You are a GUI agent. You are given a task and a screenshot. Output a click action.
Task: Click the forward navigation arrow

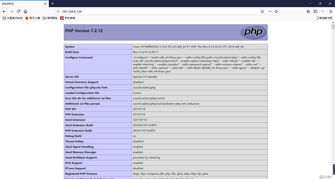pos(11,11)
